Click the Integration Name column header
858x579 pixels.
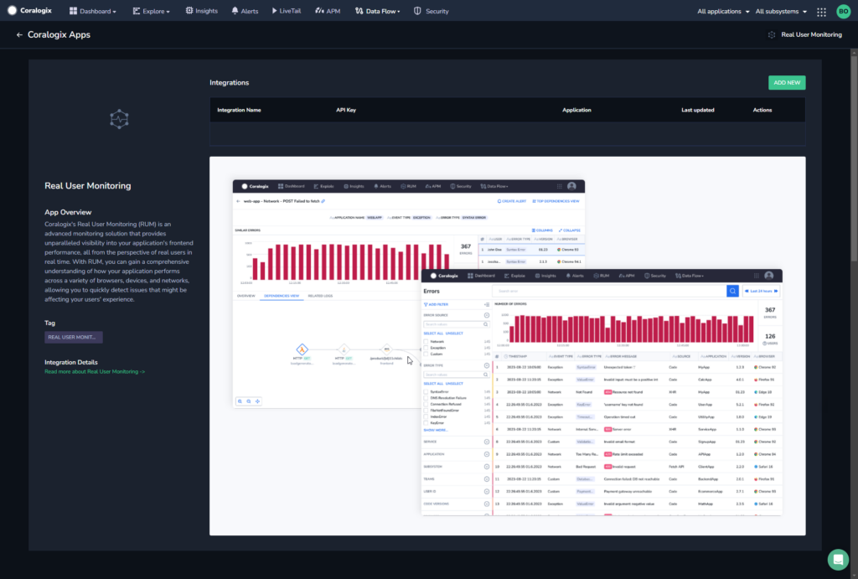[x=239, y=110]
